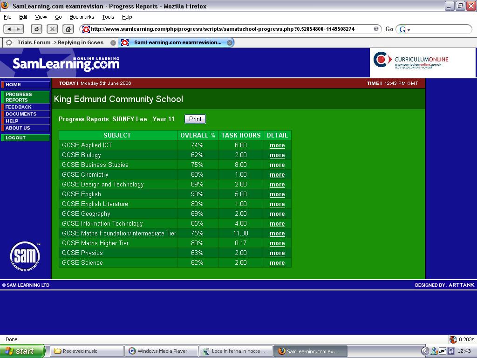Select the '11.00' task hours value
The image size is (477, 358).
coord(241,234)
